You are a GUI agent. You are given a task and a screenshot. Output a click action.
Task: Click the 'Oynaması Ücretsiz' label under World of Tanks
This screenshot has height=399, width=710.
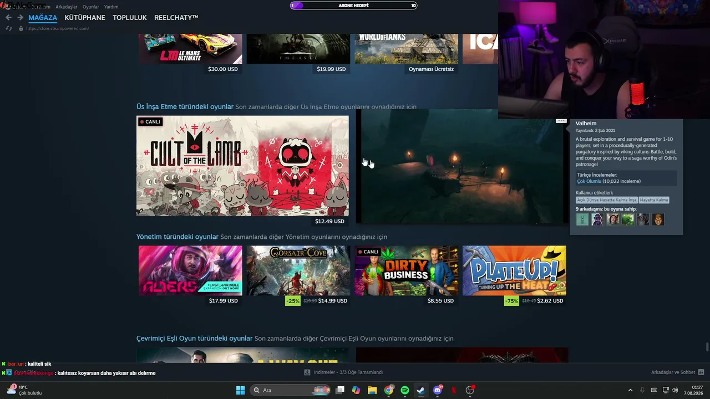point(431,69)
